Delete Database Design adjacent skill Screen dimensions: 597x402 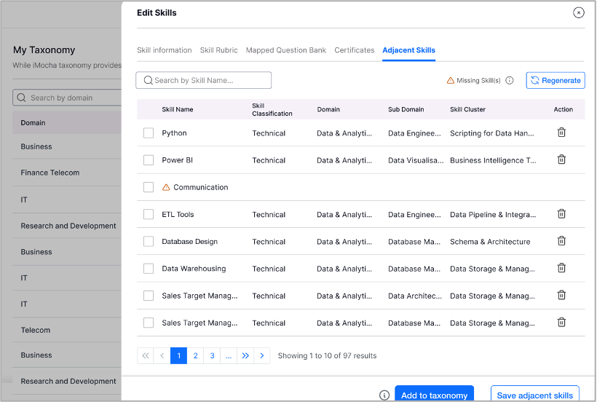point(561,241)
